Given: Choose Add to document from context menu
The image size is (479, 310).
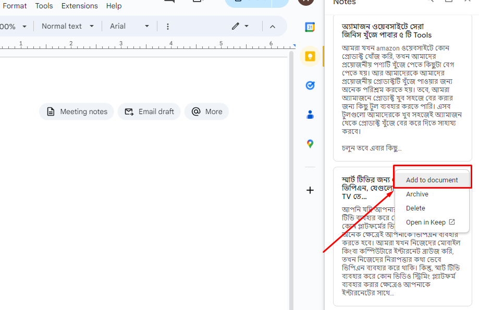Looking at the screenshot, I should [x=432, y=180].
